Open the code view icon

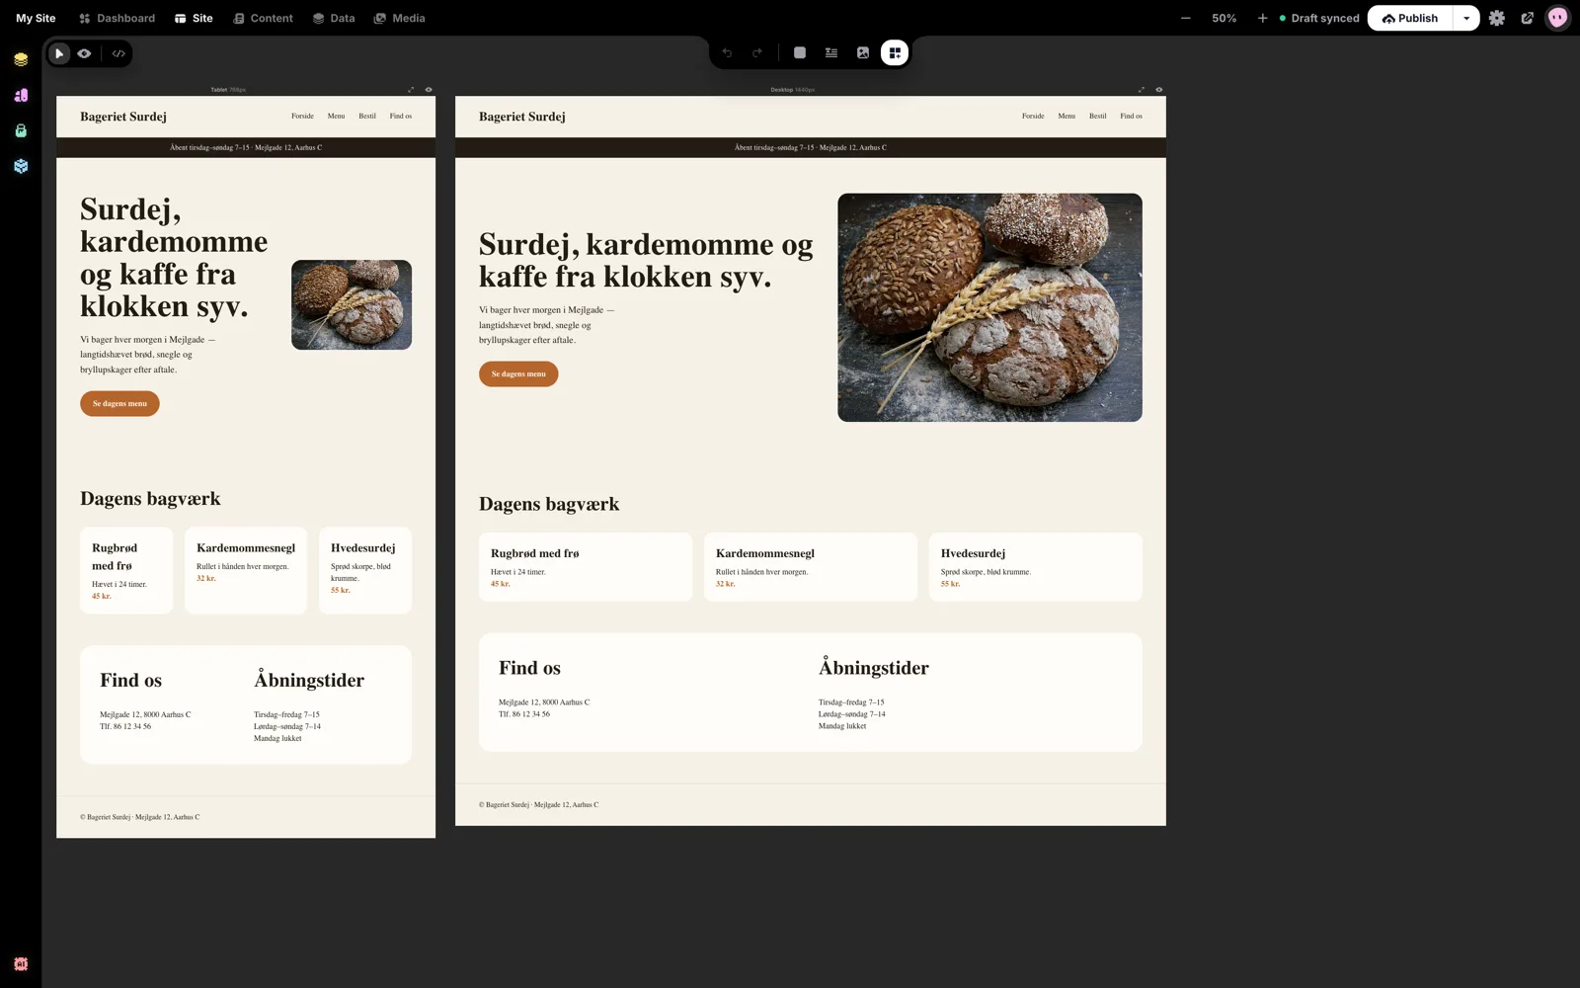pyautogui.click(x=118, y=53)
